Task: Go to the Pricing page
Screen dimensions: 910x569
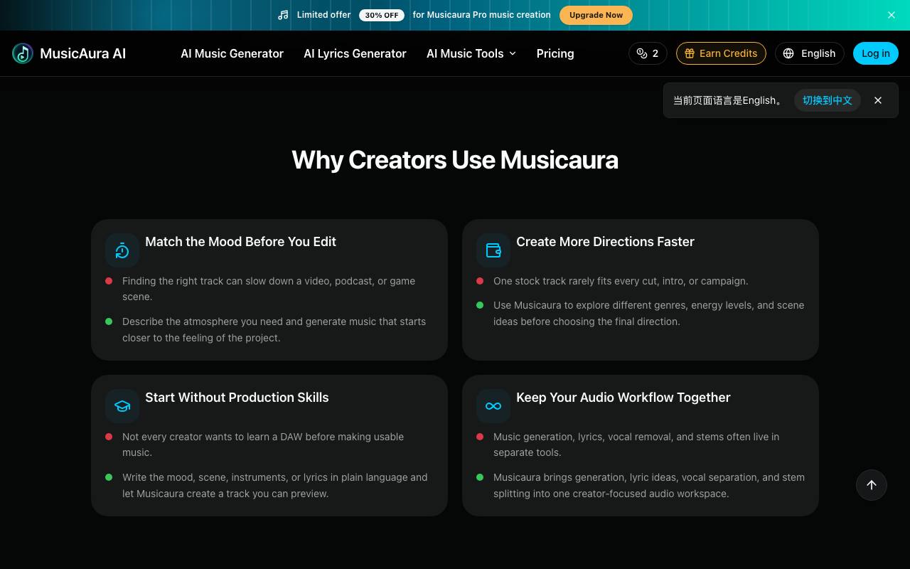Action: click(555, 53)
